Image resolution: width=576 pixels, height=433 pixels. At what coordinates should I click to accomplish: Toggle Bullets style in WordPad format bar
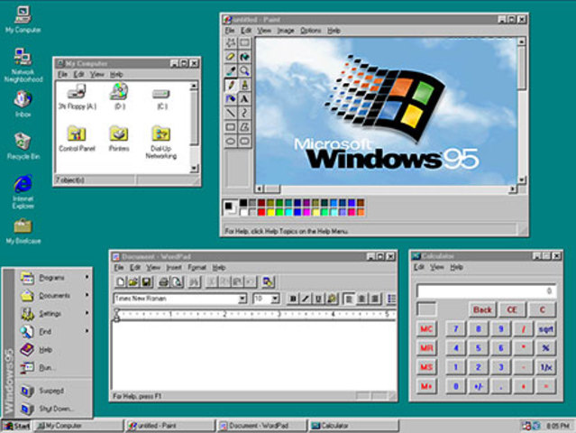click(x=391, y=299)
